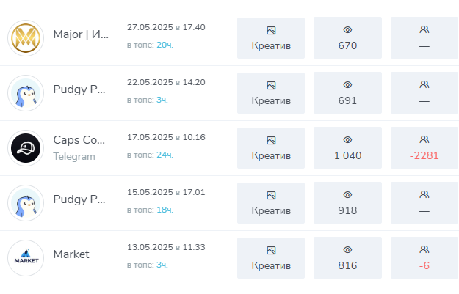This screenshot has width=459, height=294.
Task: Click the Pudgy penguin avatar dated 15.05.2025
Action: [x=26, y=203]
